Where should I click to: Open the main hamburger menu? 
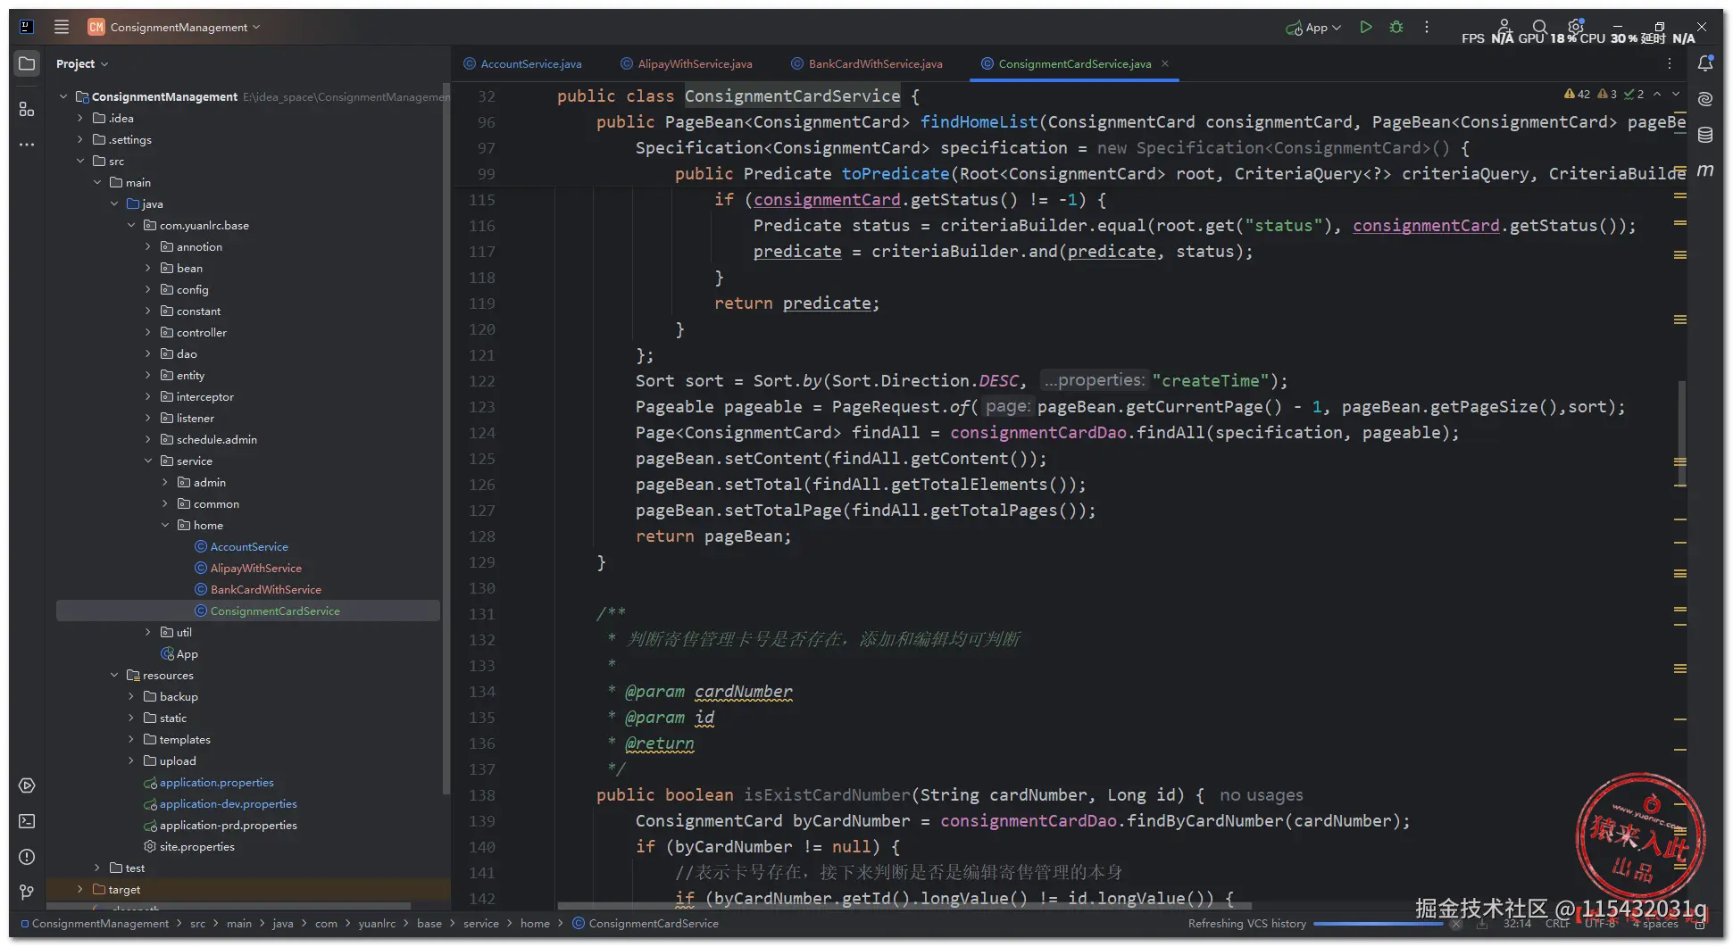[62, 27]
